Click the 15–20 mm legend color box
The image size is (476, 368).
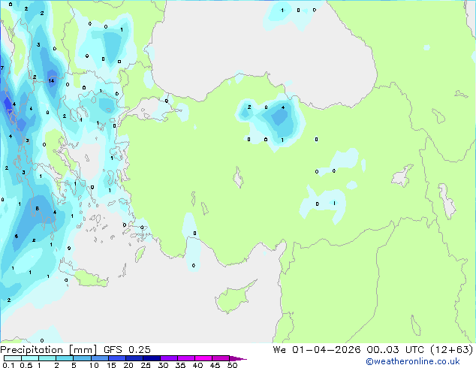click(116, 358)
